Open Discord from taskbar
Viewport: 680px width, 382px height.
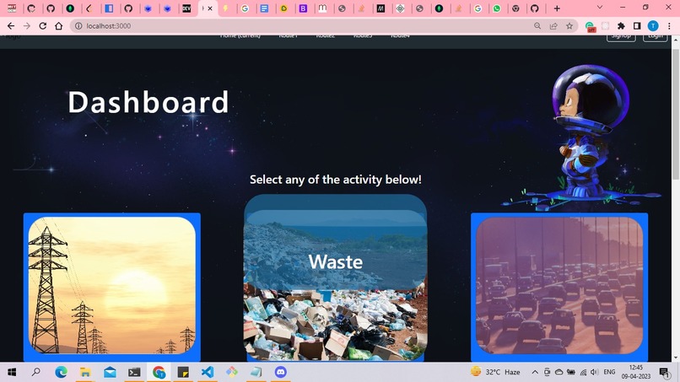coord(281,372)
